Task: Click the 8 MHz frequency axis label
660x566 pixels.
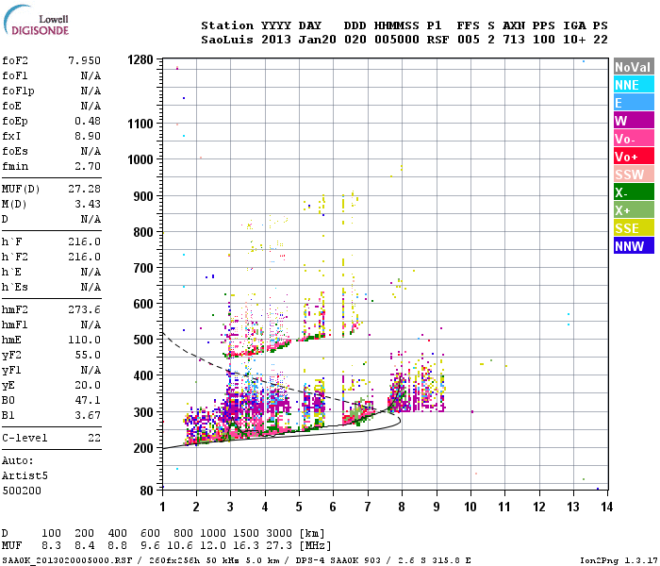Action: pyautogui.click(x=402, y=507)
